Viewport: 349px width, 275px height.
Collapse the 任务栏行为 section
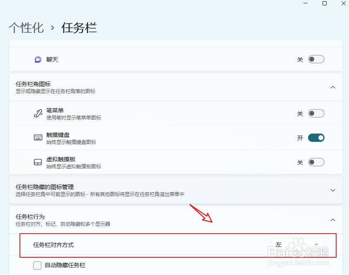(x=333, y=220)
